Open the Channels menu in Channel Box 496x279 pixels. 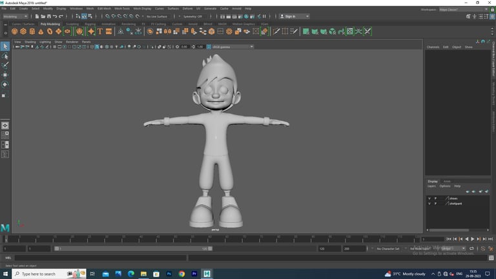pos(433,47)
